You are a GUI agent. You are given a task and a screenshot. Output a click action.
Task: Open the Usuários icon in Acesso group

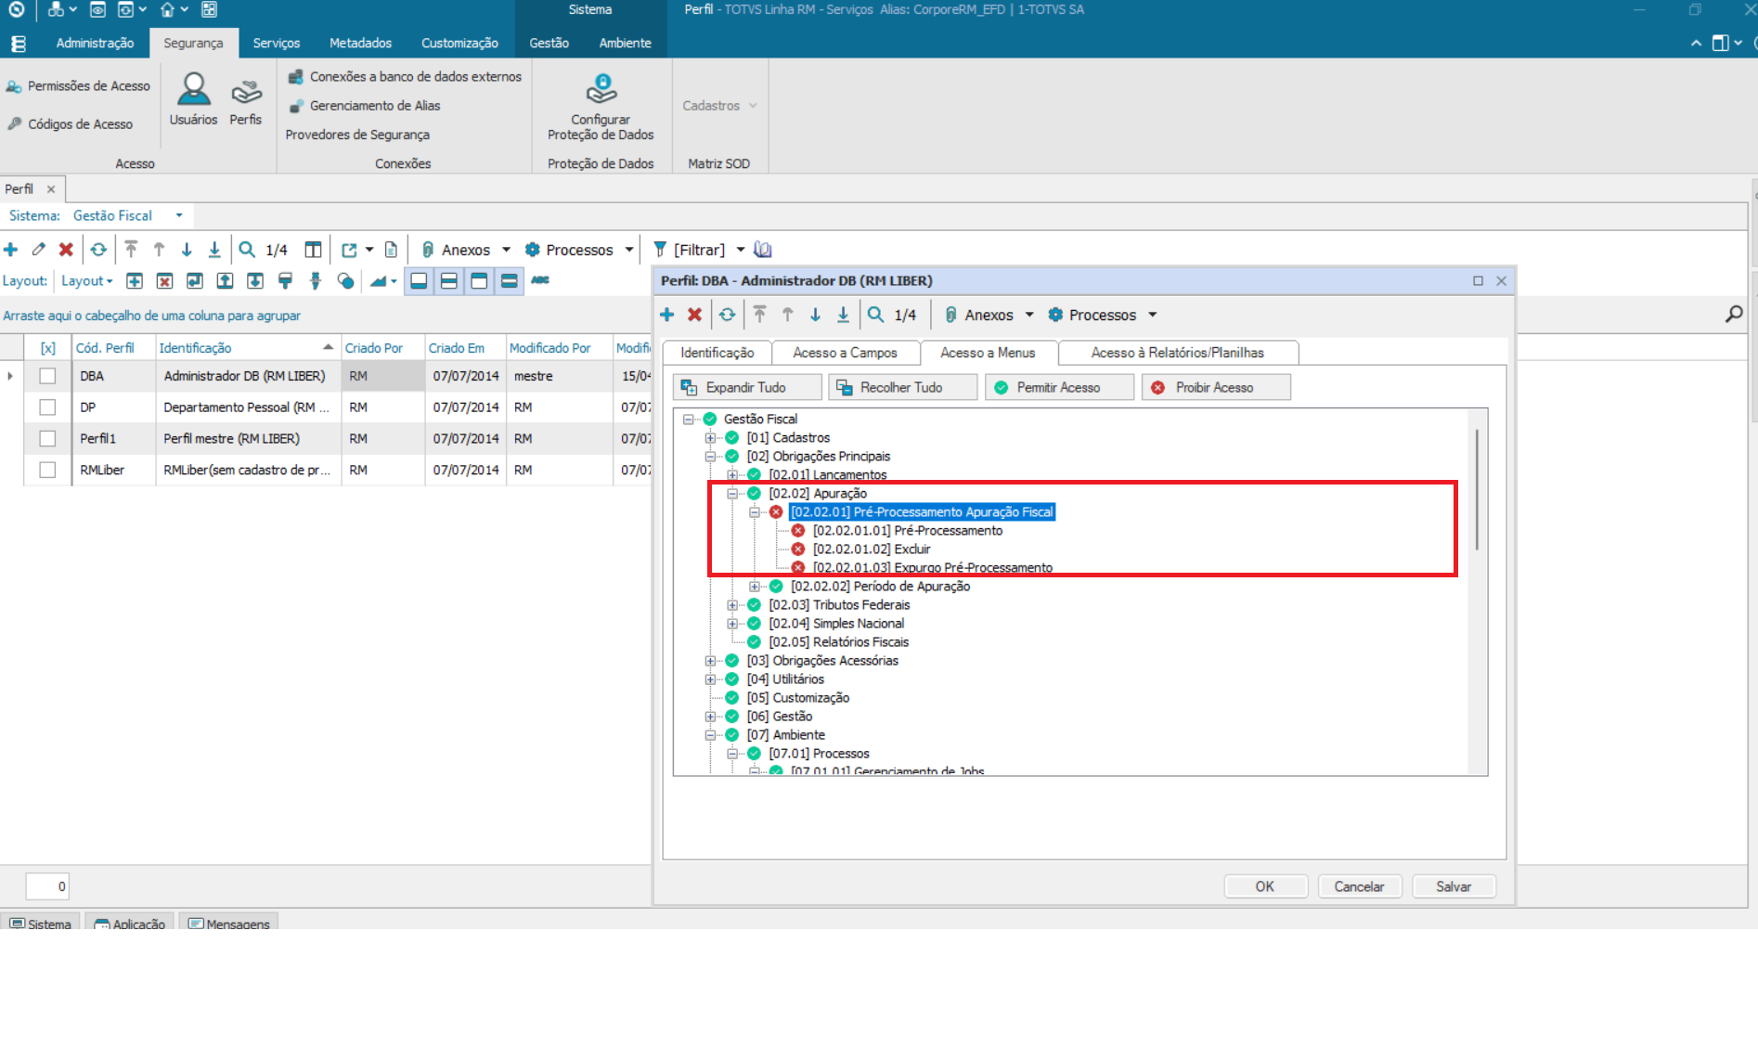(x=193, y=98)
